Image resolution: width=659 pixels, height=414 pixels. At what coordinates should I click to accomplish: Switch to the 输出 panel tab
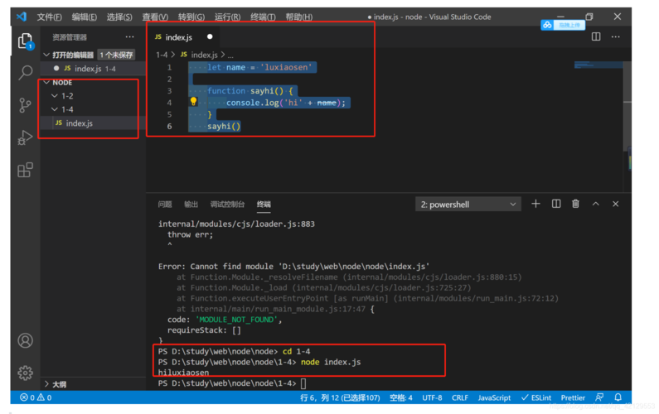[191, 205]
